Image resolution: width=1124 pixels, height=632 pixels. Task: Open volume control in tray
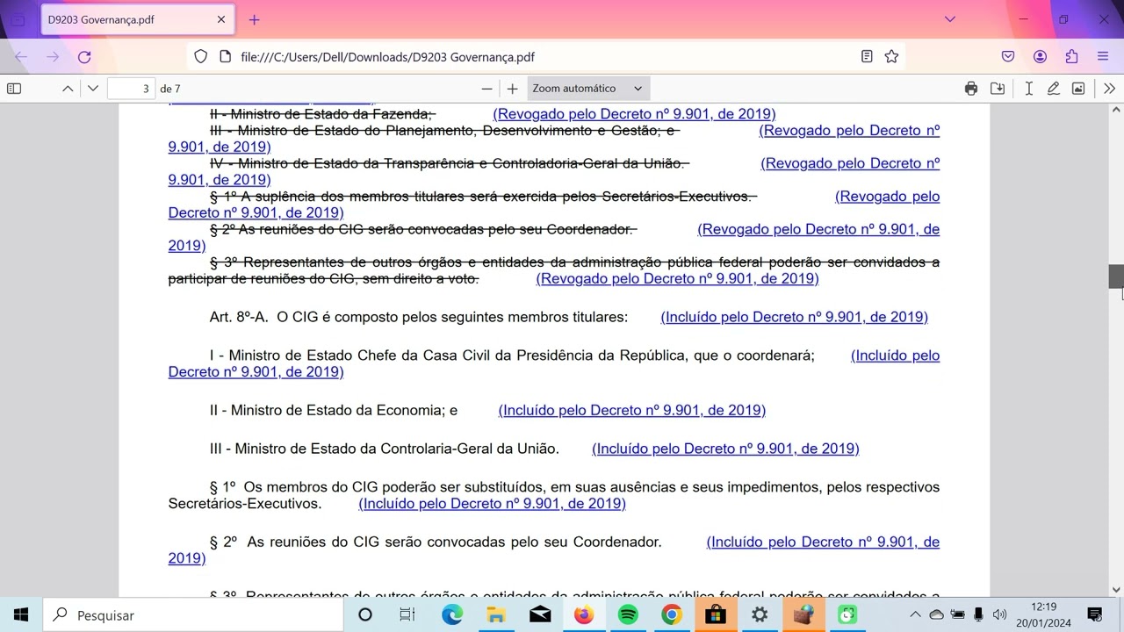click(x=999, y=615)
